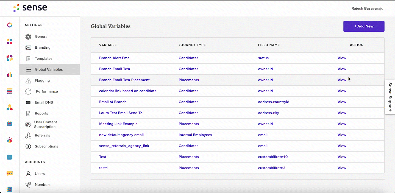Click the person icon beside Users
The image size is (395, 193).
click(28, 174)
